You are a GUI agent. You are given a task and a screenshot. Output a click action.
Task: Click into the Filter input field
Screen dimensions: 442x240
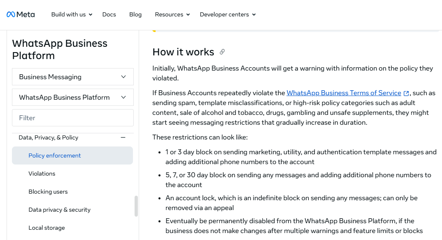point(73,118)
